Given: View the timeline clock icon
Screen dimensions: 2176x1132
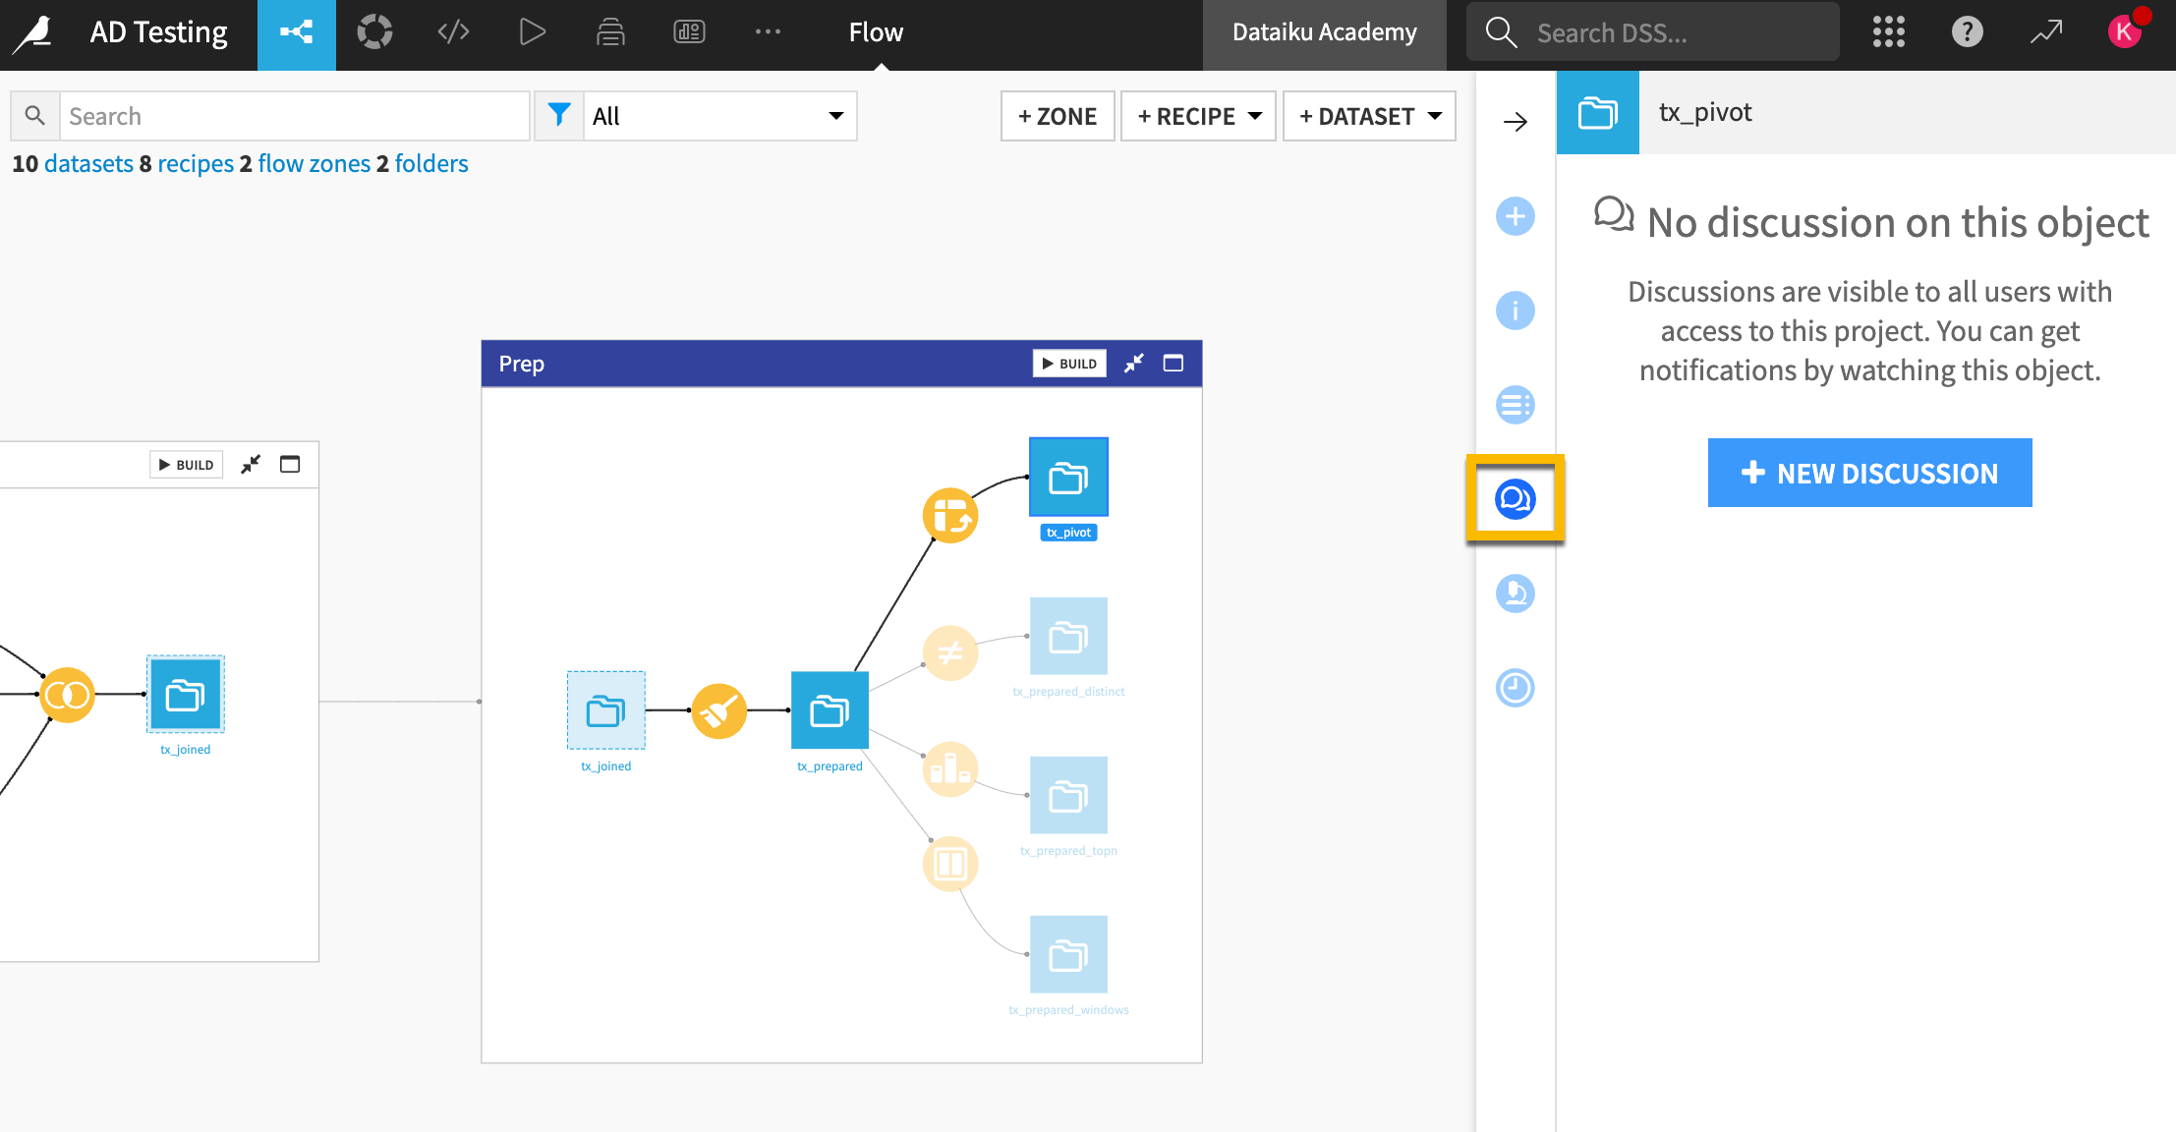Looking at the screenshot, I should 1515,689.
